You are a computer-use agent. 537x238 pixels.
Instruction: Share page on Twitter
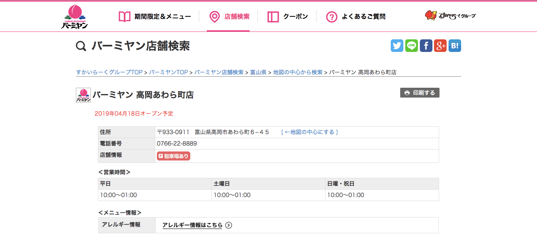pos(397,46)
